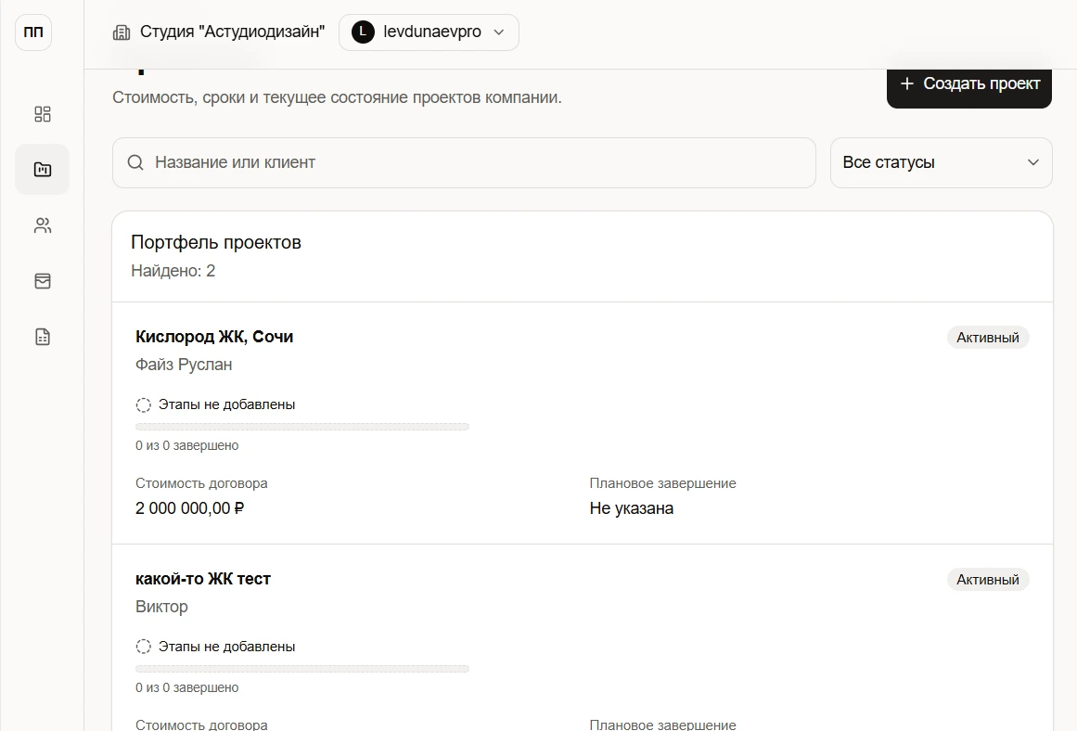Viewport: 1077px width, 731px height.
Task: Open the storefront/archive icon in sidebar
Action: tap(43, 281)
